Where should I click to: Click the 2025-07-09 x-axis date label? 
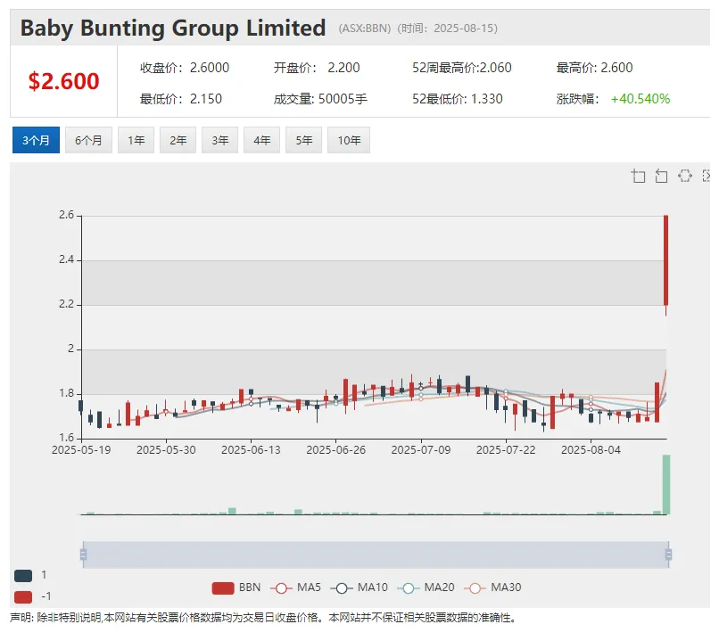[421, 450]
